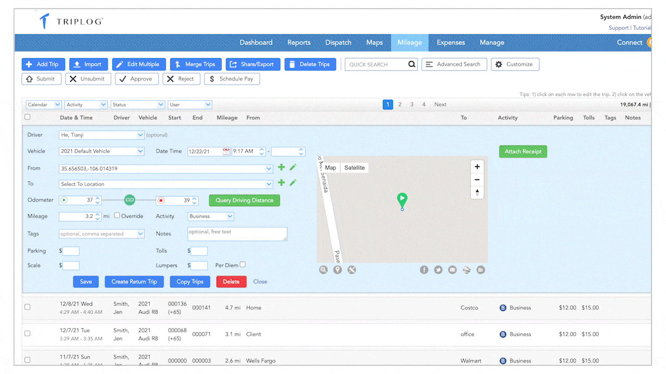Share trip via Twitter icon

pos(438,270)
